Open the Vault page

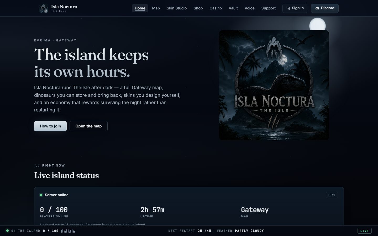point(233,8)
